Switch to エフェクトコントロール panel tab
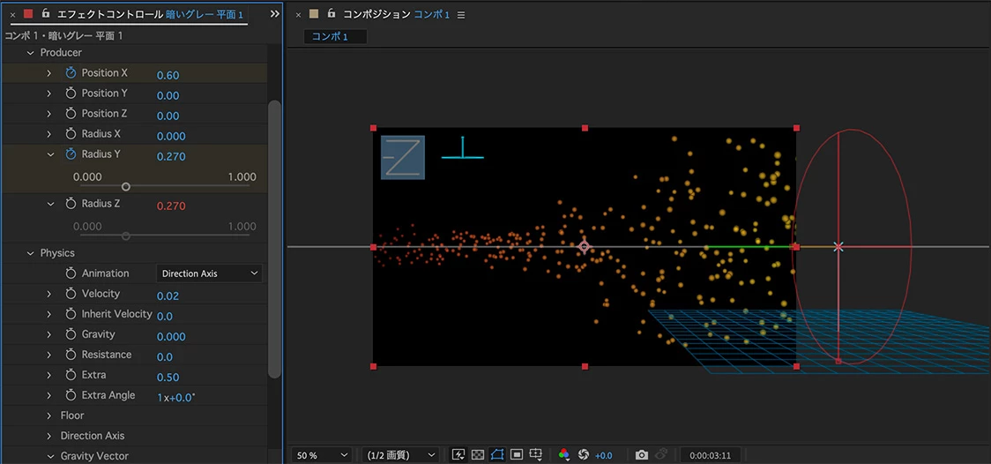 [x=110, y=14]
